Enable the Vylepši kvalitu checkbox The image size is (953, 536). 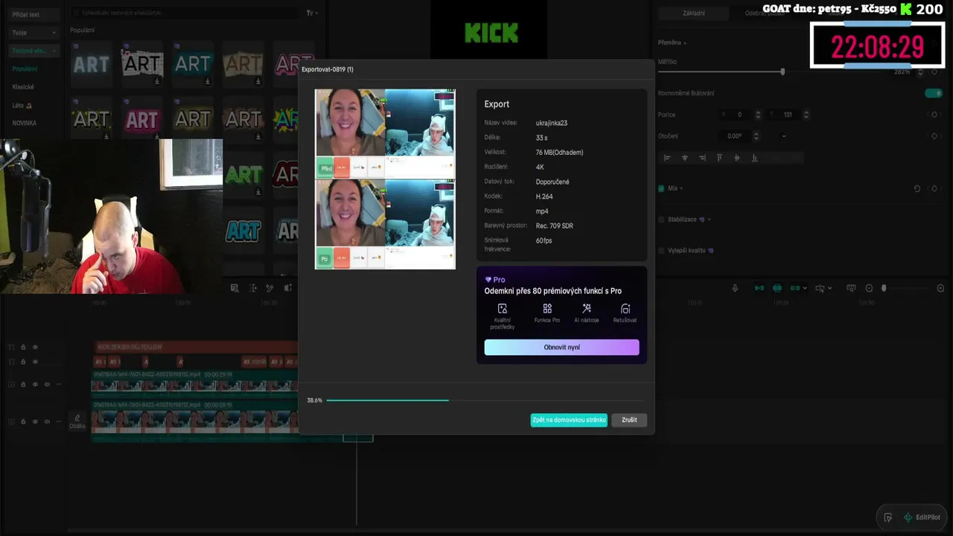point(661,250)
